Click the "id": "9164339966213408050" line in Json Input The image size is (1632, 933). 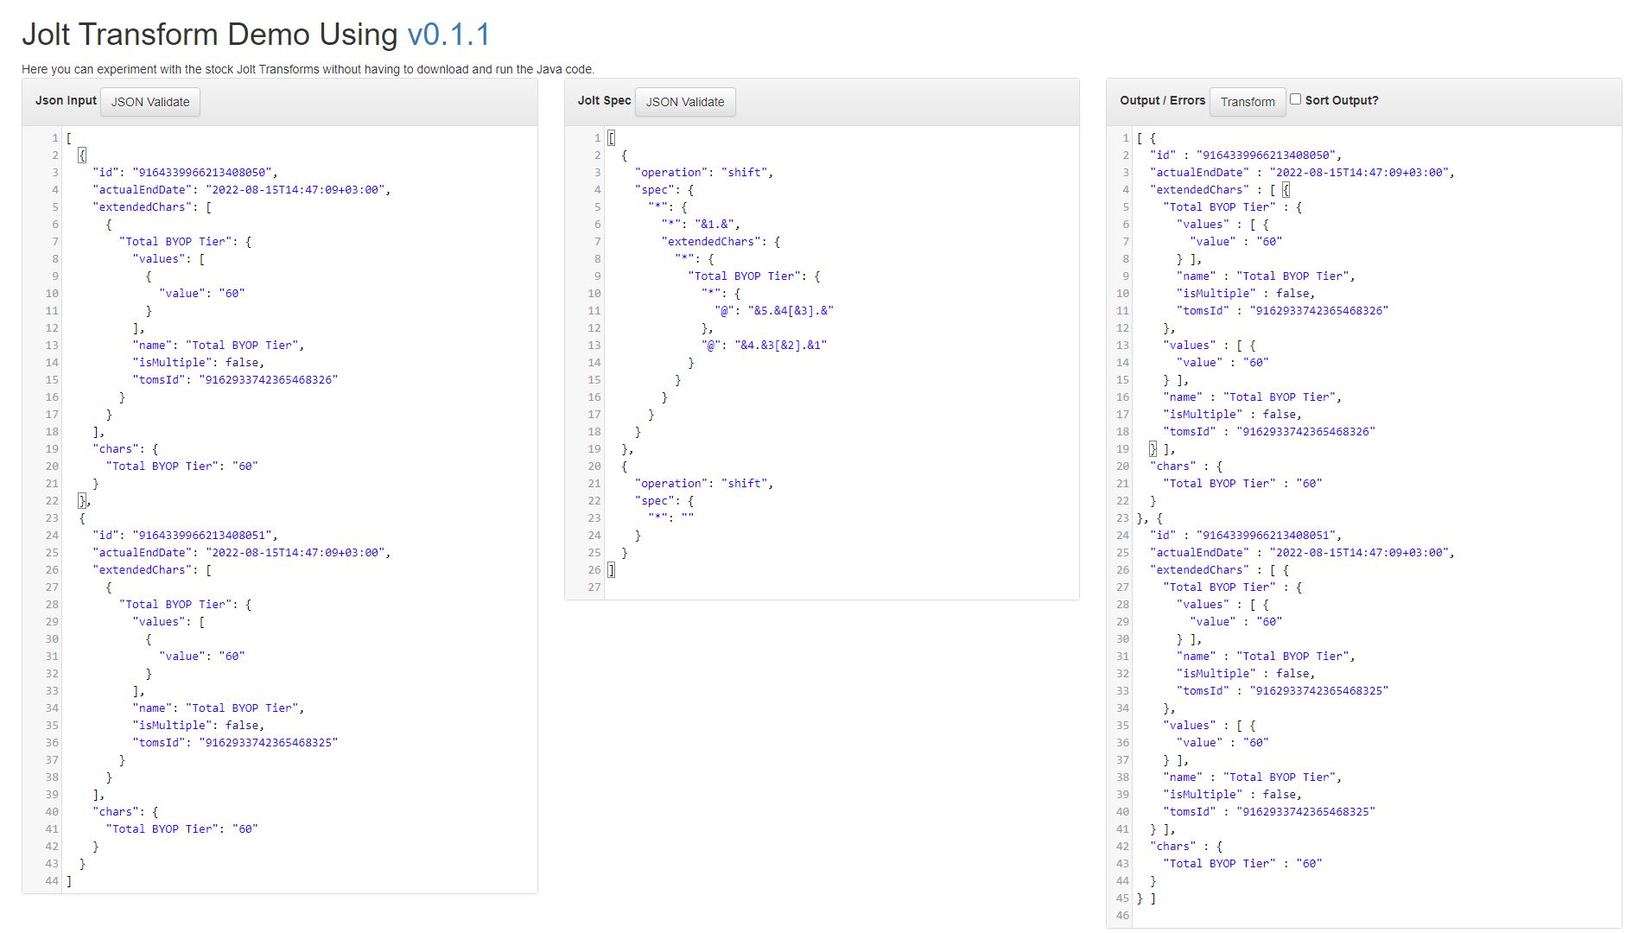point(185,173)
